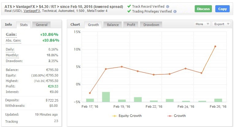Screen dimensions: 234x127
Task: Expand the Export dropdown
Action: 221,24
